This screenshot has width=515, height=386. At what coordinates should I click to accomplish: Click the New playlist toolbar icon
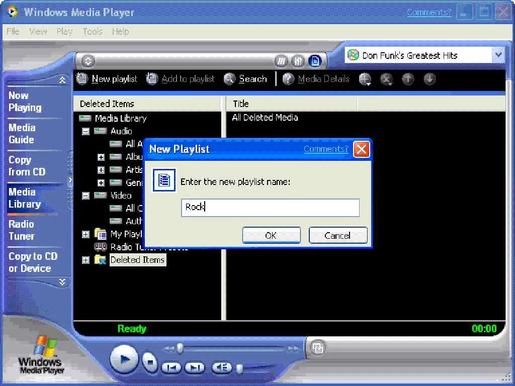click(82, 79)
